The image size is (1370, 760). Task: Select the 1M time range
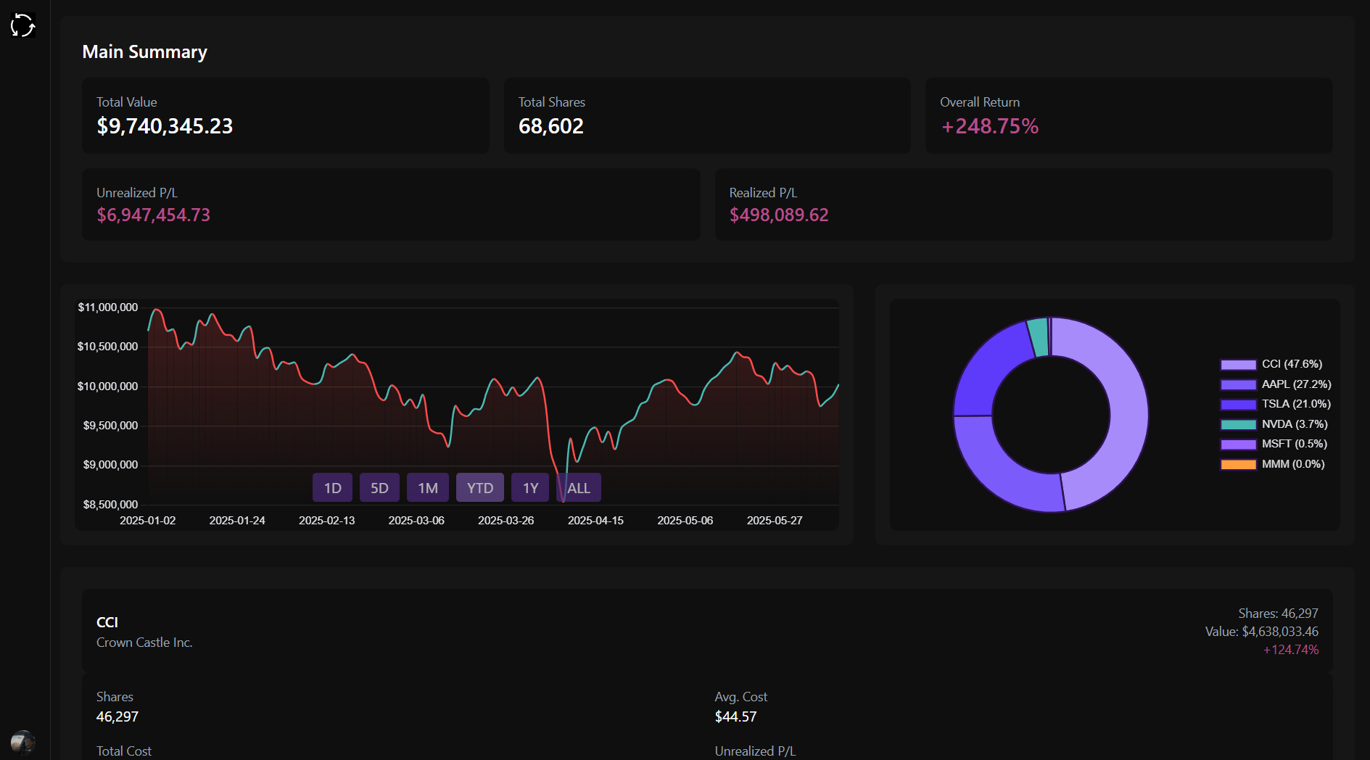click(x=427, y=487)
